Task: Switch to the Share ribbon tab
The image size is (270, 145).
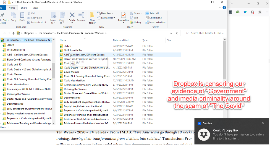Action: tap(24, 8)
